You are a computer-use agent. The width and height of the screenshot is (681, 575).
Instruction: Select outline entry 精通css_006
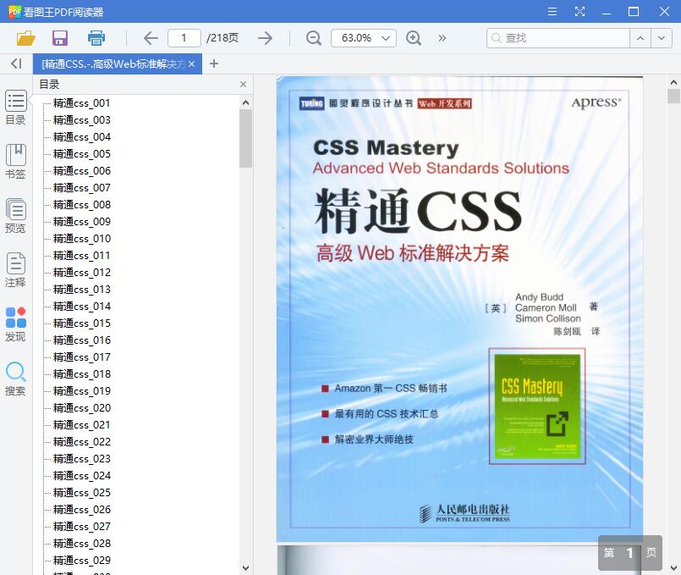(82, 171)
